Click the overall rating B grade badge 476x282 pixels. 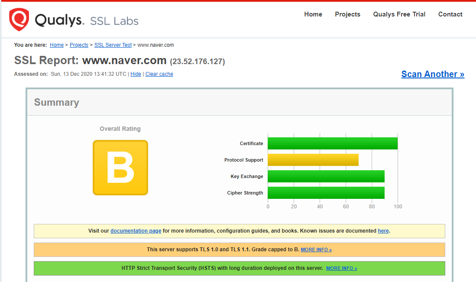pos(120,168)
